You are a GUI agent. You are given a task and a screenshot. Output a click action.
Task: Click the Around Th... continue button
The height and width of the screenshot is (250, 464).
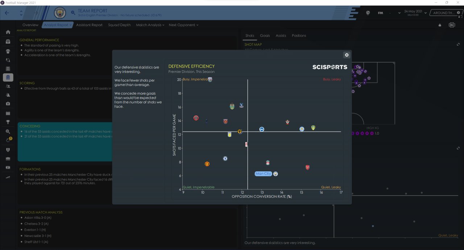click(x=446, y=13)
